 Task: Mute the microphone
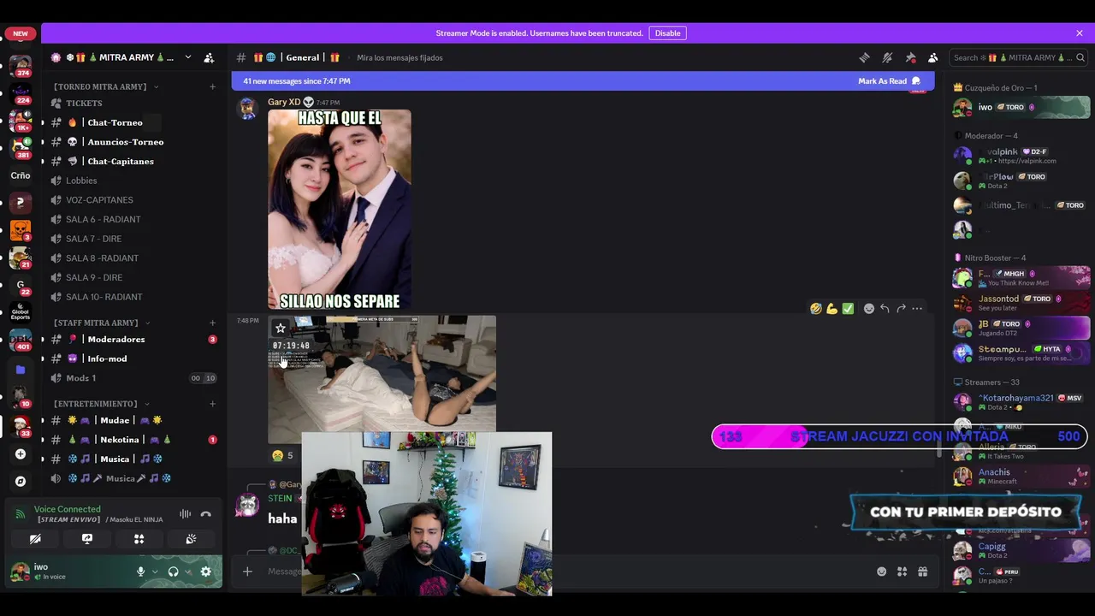[140, 572]
